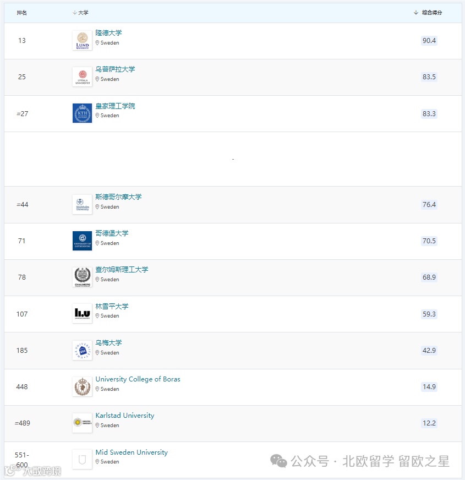The image size is (465, 480).
Task: Click the University College of Boras crest
Action: 83,386
